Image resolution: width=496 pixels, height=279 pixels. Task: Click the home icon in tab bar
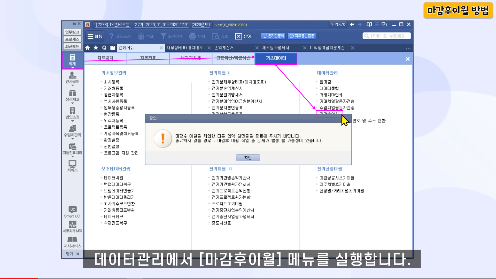pos(87,48)
